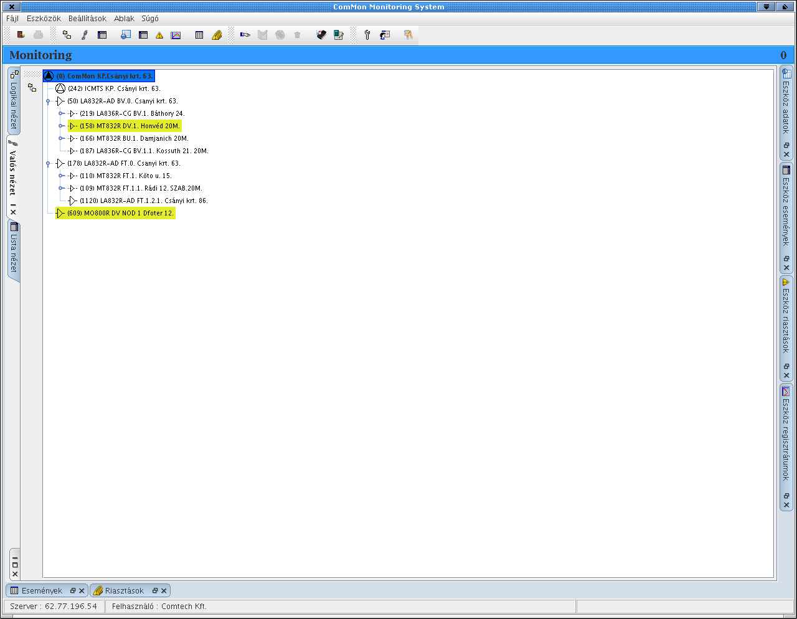Expand the (219) LA836R-CG BV.1. Báthory node
797x619 pixels.
(60, 113)
